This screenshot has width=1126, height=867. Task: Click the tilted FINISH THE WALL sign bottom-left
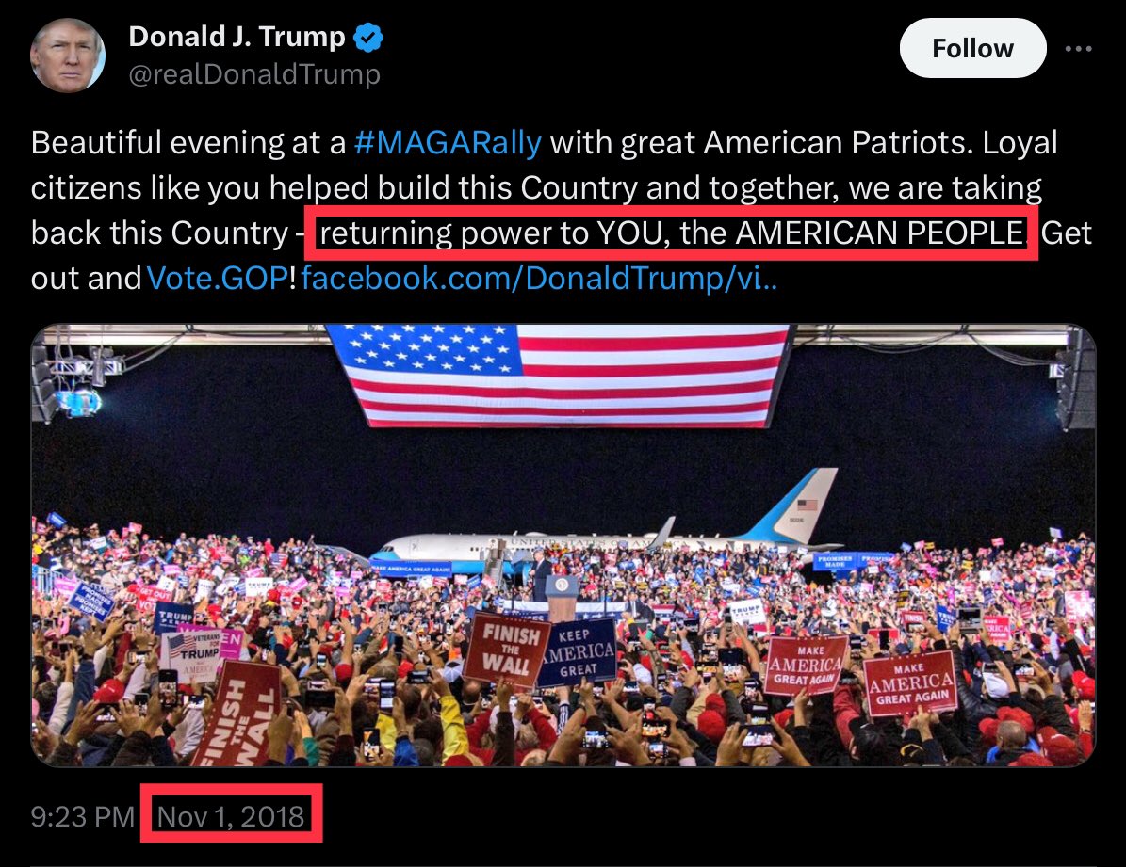coord(237,714)
